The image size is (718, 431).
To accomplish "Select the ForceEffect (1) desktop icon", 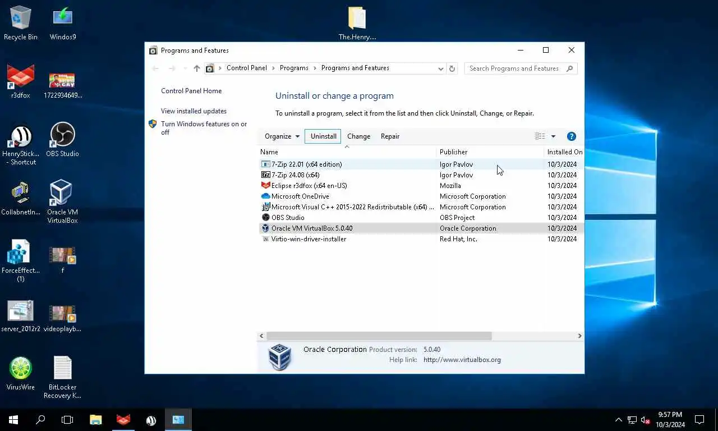I will 21,261.
